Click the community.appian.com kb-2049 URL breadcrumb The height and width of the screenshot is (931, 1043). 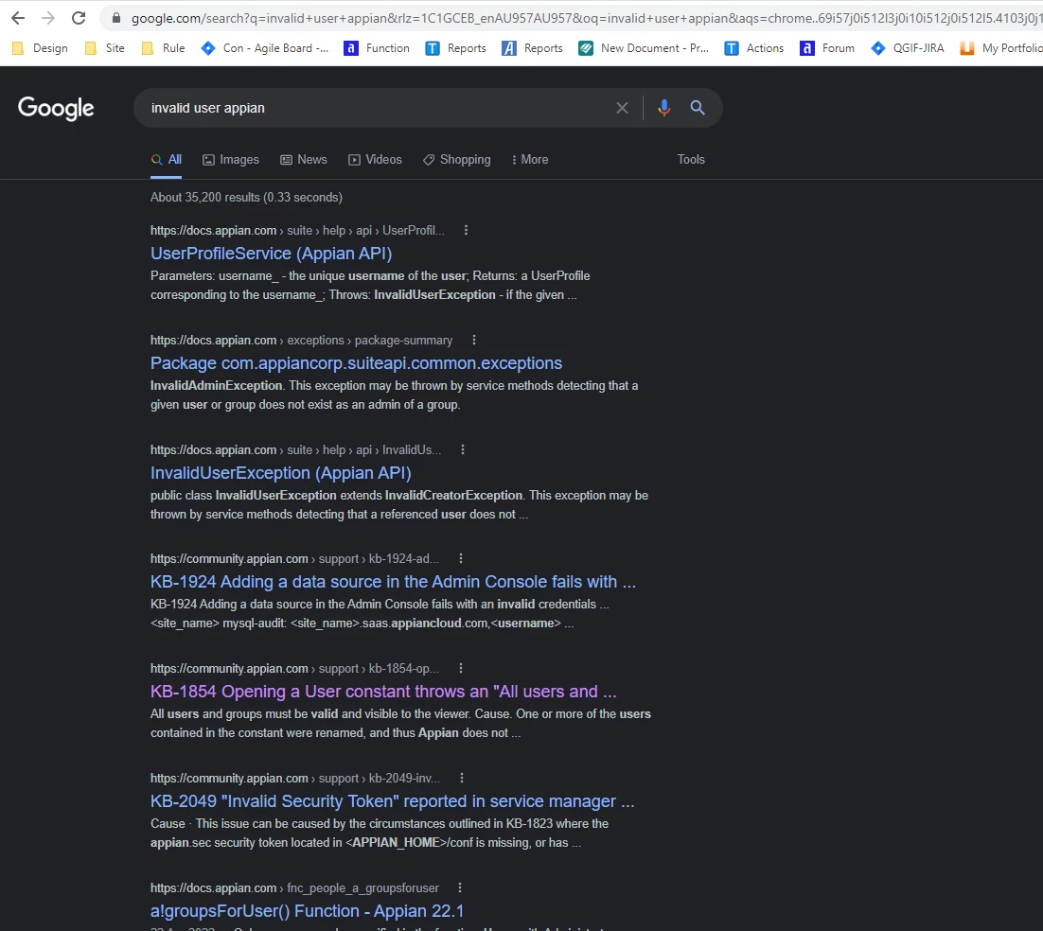point(294,778)
